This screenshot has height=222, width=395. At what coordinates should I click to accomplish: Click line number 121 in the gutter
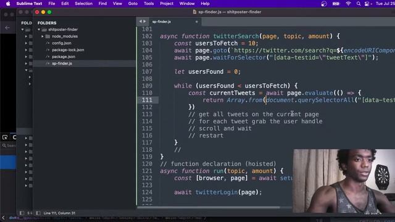coord(147,171)
